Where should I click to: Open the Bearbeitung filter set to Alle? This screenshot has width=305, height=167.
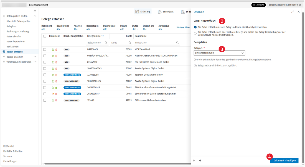click(59, 29)
